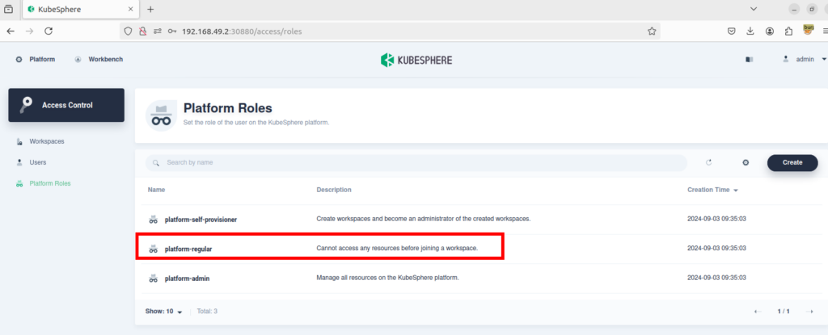
Task: Open the platform-admin role
Action: tap(187, 278)
